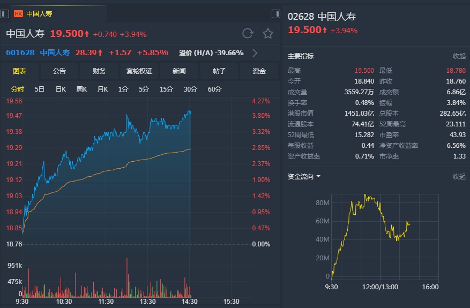Image resolution: width=470 pixels, height=308 pixels.
Task: Toggle the left sidebar panel icon
Action: coord(5,13)
